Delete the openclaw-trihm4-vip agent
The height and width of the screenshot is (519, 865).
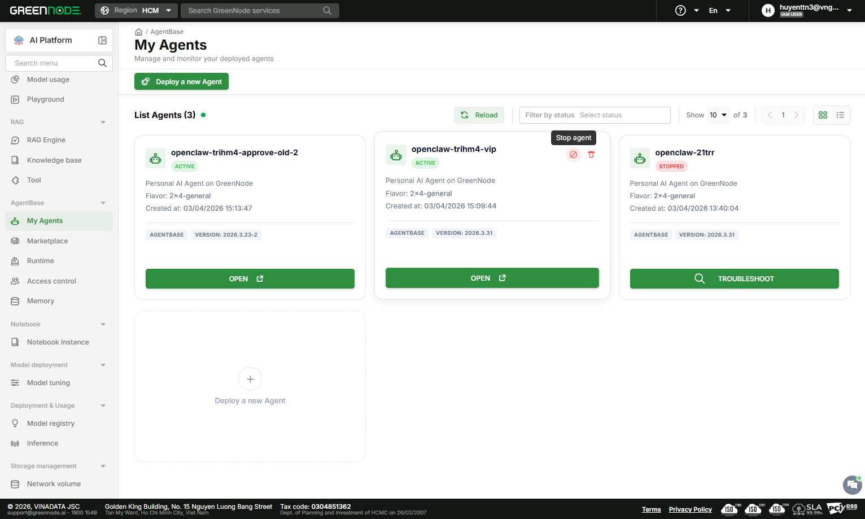(591, 155)
